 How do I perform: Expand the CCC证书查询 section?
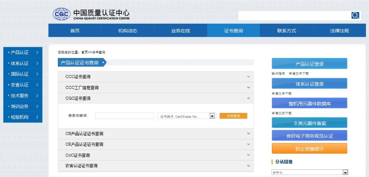pos(248,77)
